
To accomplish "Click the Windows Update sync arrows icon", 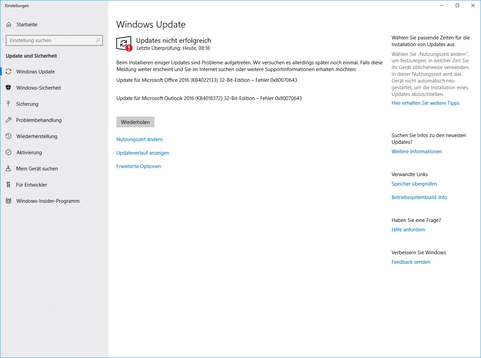I will click(9, 72).
